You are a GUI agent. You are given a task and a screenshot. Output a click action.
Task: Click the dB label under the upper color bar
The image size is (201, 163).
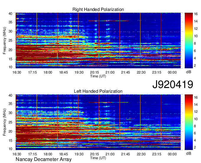coord(189,72)
